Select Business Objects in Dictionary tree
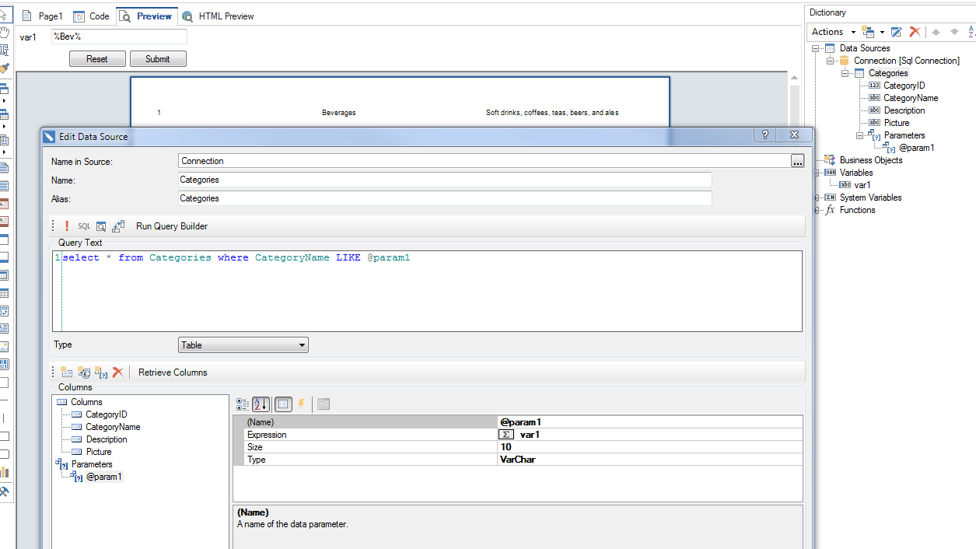 871,160
